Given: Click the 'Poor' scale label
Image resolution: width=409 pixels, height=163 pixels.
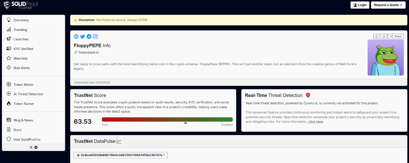Looking at the screenshot, I should [105, 125].
